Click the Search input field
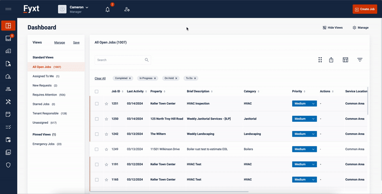Image resolution: width=382 pixels, height=194 pixels. 119,60
